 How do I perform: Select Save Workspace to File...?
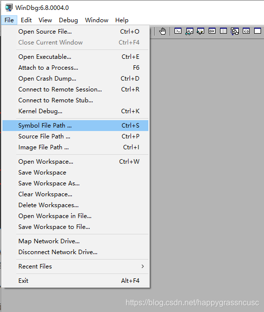pos(76,227)
